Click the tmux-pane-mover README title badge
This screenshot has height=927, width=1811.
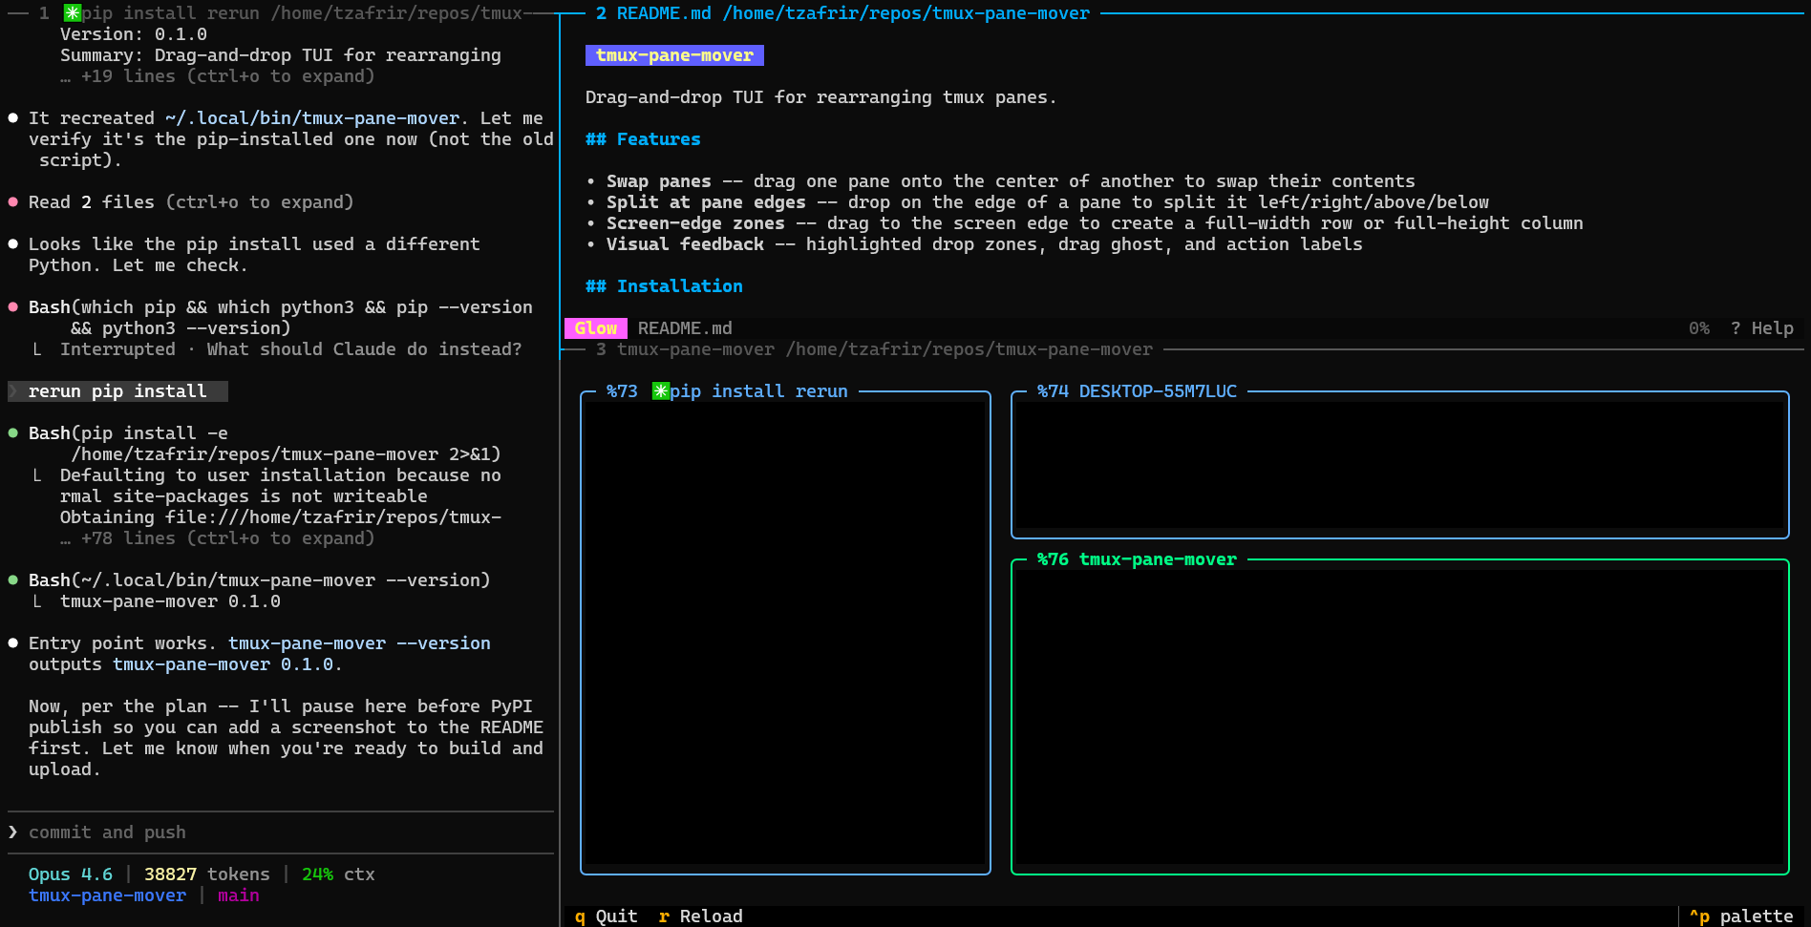click(x=674, y=55)
